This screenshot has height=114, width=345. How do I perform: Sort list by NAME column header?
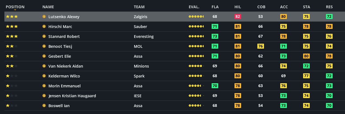click(48, 7)
